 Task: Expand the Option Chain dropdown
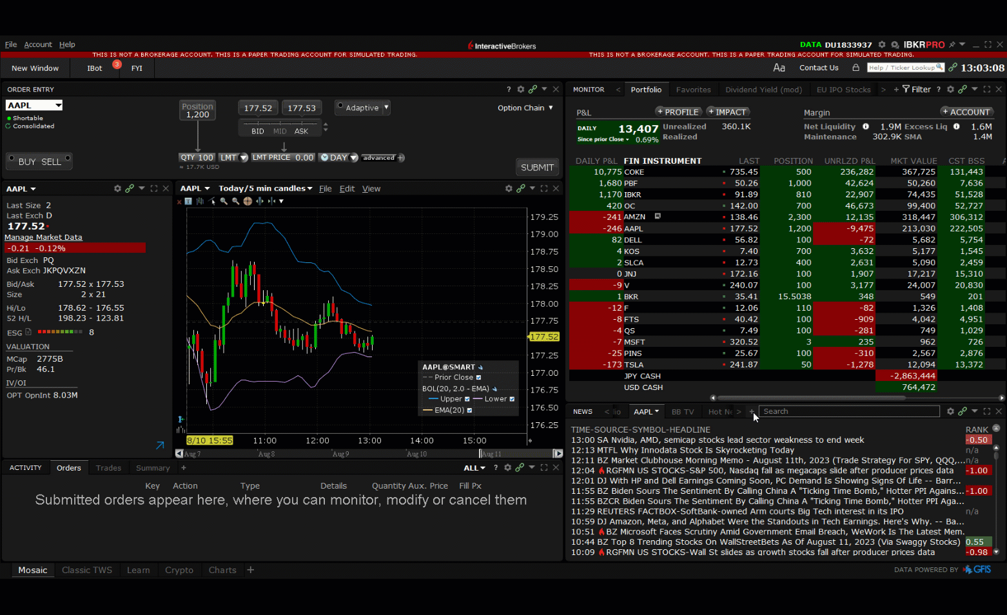tap(525, 108)
